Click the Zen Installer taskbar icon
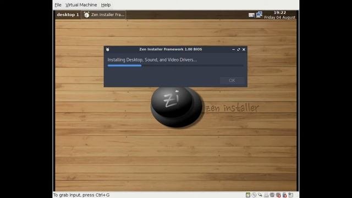Image resolution: width=352 pixels, height=198 pixels. point(87,15)
